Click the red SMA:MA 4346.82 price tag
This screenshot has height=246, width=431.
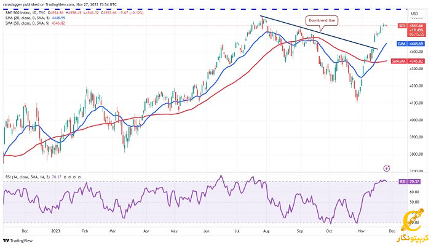point(408,61)
